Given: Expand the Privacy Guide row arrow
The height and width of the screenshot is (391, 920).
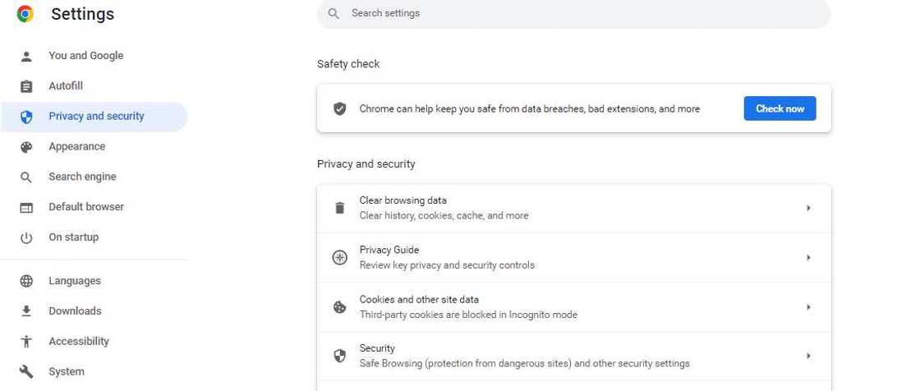Looking at the screenshot, I should coord(808,258).
